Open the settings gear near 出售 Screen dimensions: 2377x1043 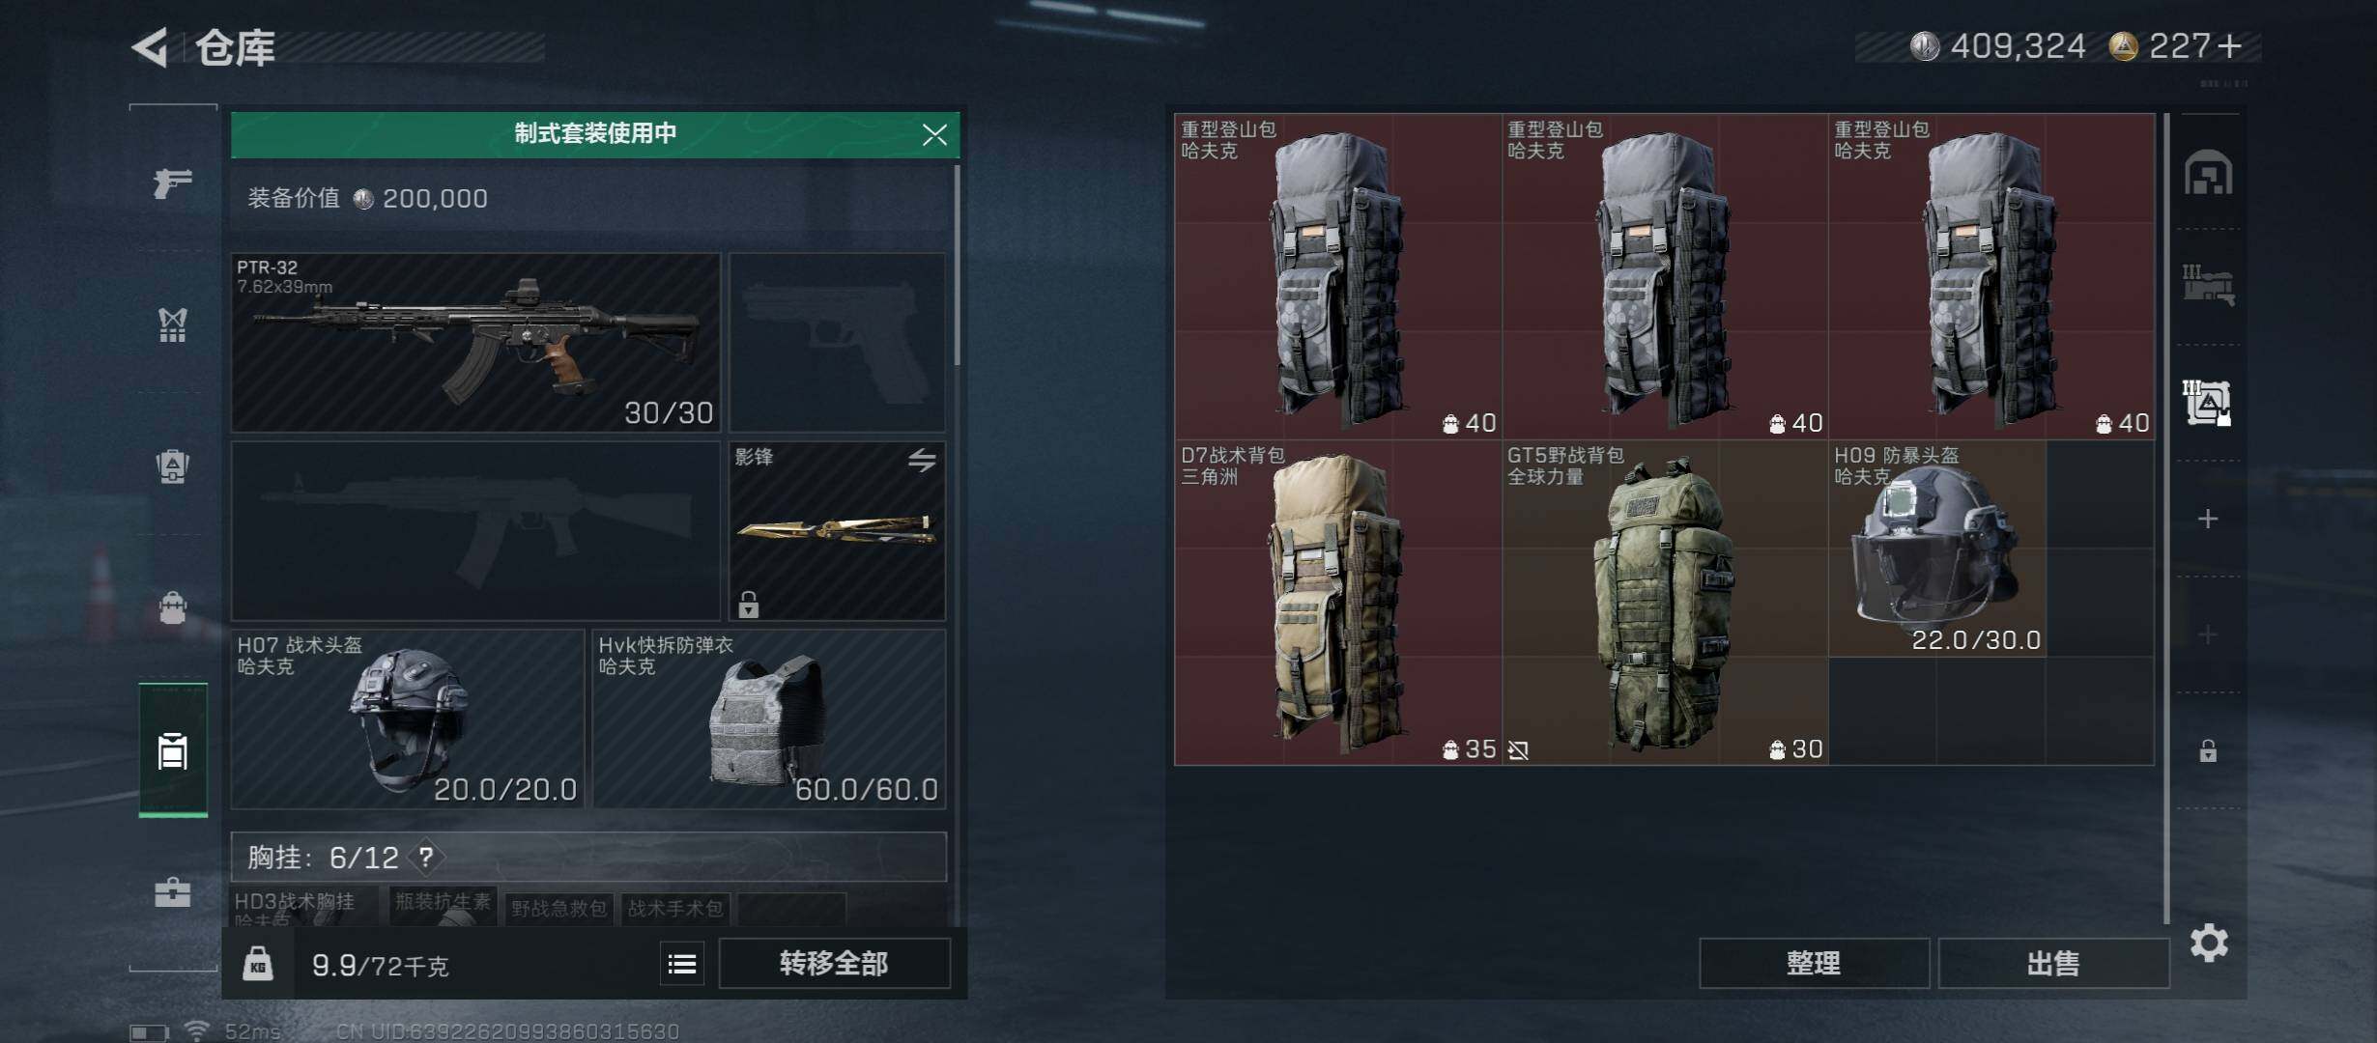tap(2209, 943)
